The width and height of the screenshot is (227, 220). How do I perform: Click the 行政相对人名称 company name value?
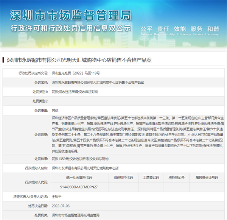point(85,168)
